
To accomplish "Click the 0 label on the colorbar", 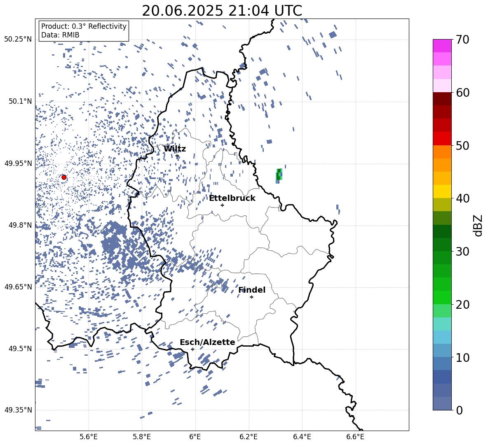I will click(x=460, y=410).
